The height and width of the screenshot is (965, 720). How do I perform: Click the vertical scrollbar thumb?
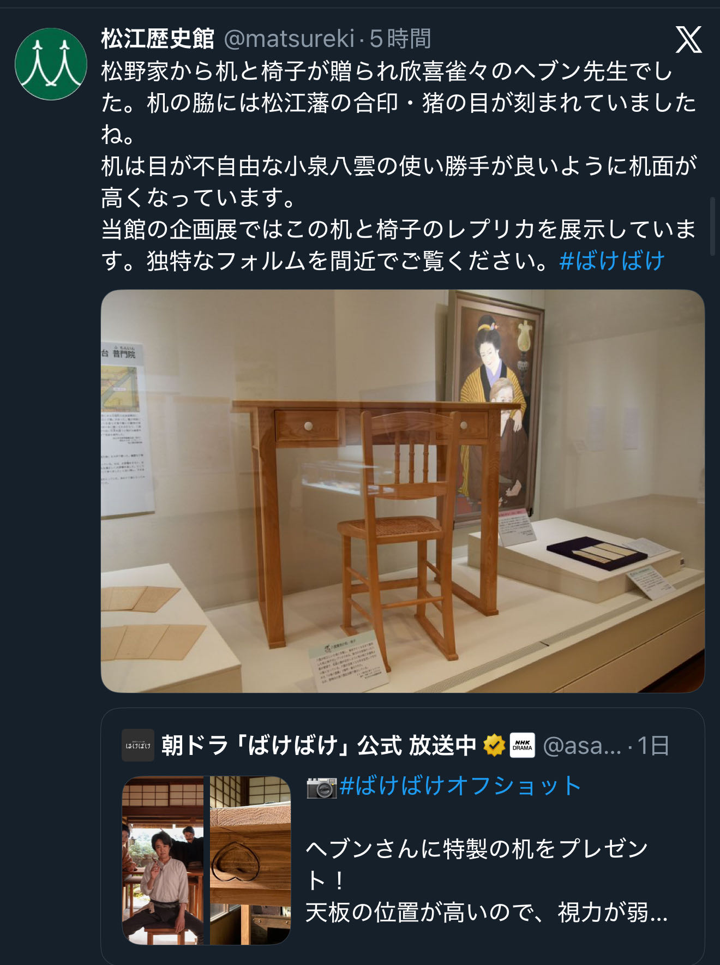click(712, 227)
